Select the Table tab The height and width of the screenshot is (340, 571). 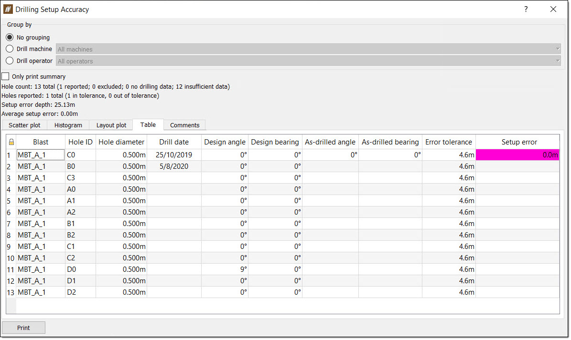pos(148,124)
